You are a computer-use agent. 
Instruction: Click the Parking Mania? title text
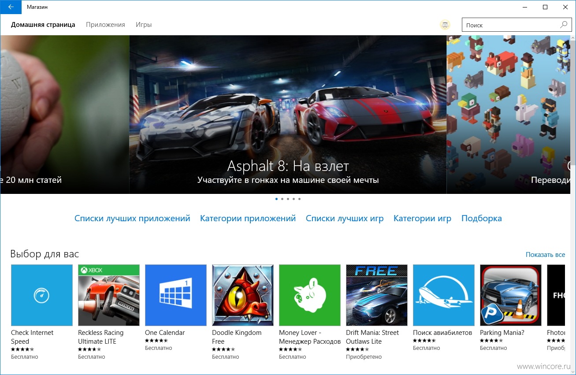click(502, 333)
